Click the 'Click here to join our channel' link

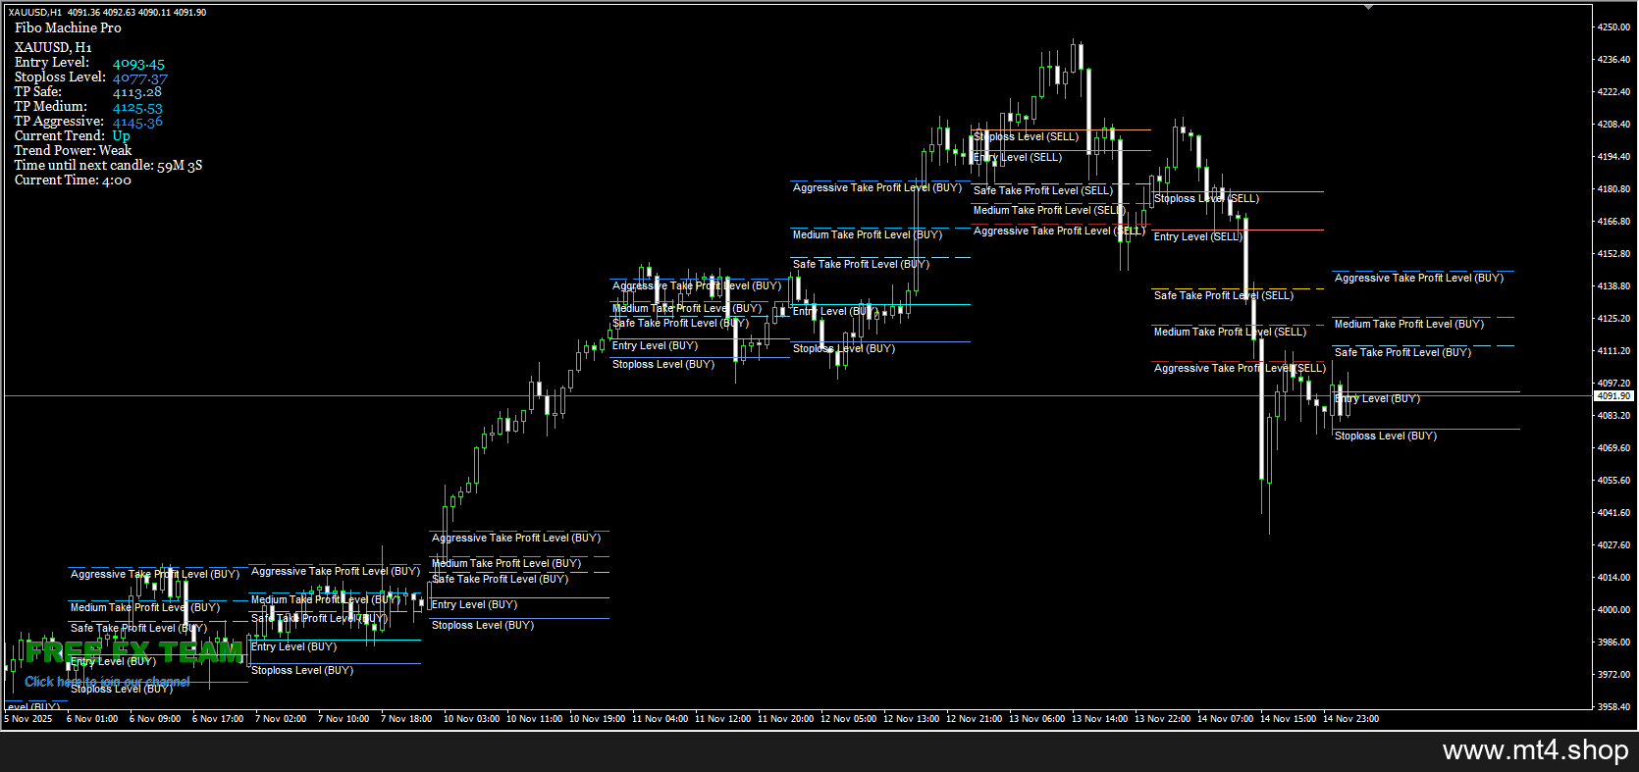tap(107, 682)
